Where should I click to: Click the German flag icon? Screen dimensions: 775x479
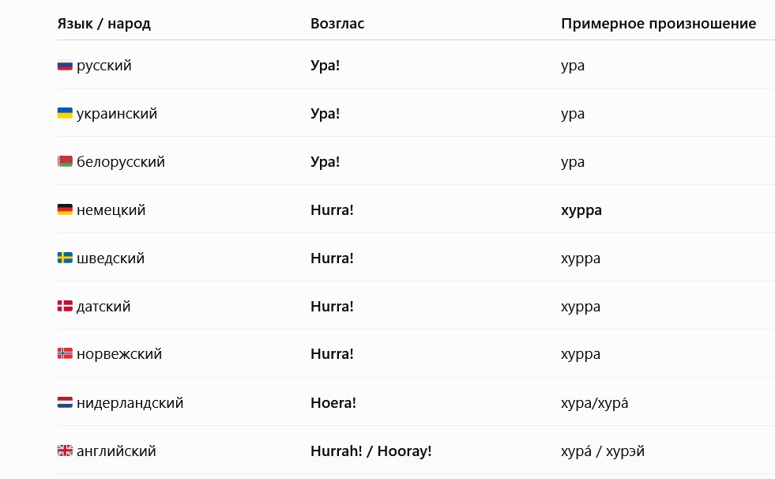(x=65, y=209)
